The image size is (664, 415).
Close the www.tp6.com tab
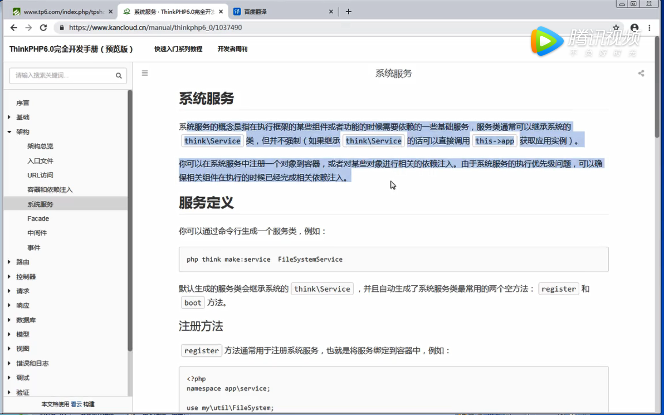click(x=111, y=11)
